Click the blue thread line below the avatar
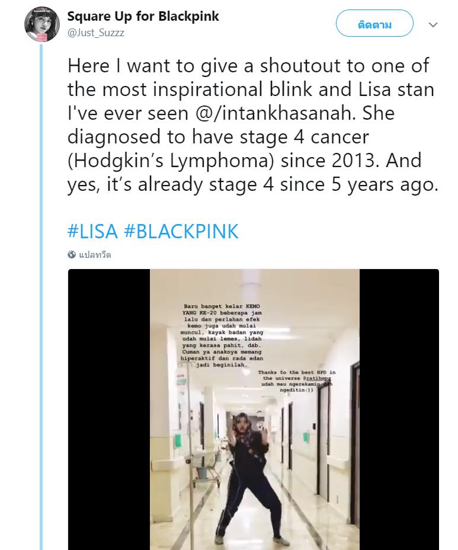 [x=41, y=296]
